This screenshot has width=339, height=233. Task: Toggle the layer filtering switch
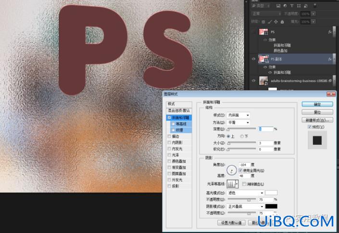click(x=315, y=6)
